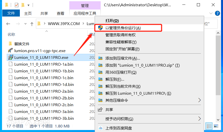This screenshot has width=223, height=132.
Task: Choose 打开(O) in context menu
Action: pos(112,21)
